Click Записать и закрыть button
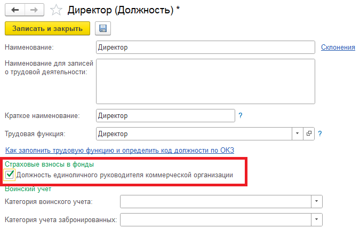The width and height of the screenshot is (360, 236). (x=47, y=29)
